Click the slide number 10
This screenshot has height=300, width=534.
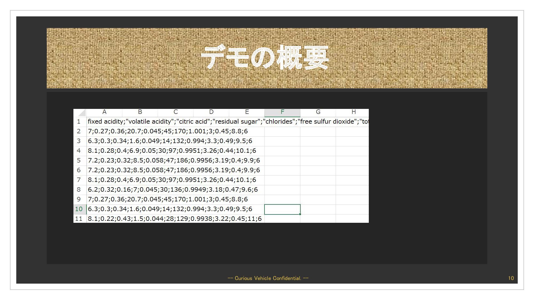(x=511, y=278)
